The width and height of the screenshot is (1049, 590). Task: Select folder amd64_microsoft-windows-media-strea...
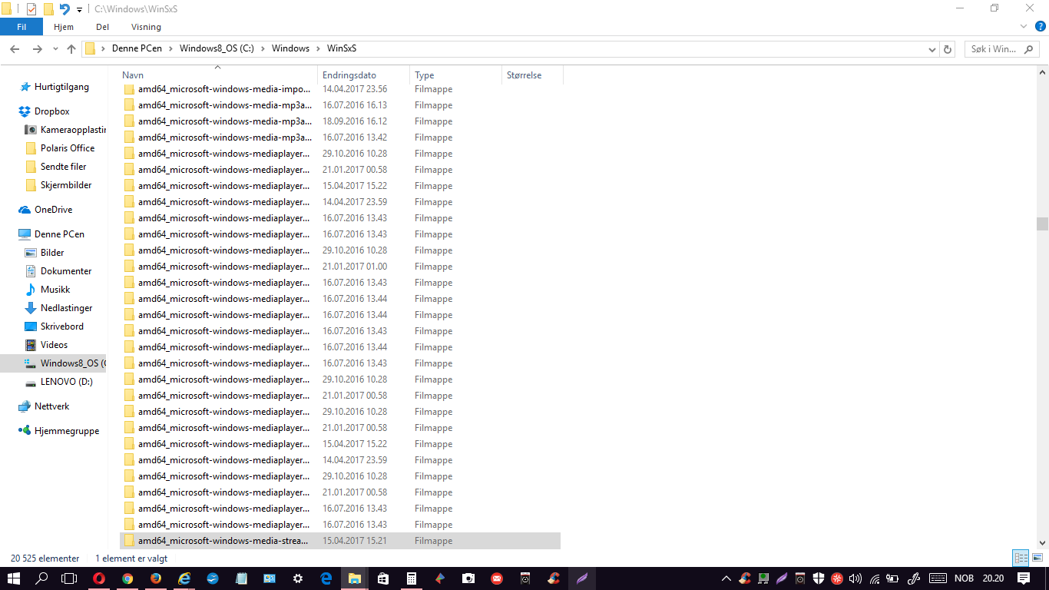point(340,541)
